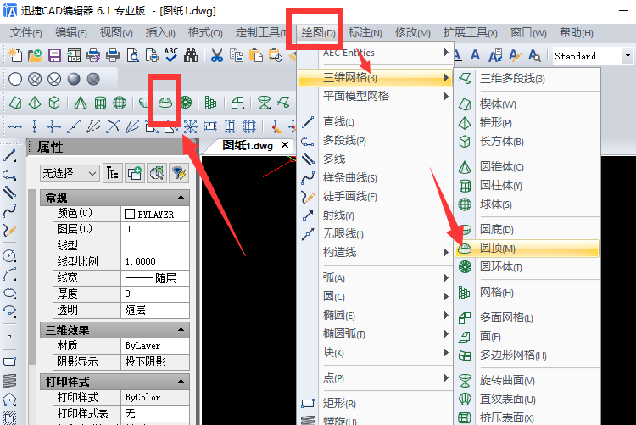Run spell check with the ABC icon
This screenshot has height=425, width=636.
pos(171,55)
